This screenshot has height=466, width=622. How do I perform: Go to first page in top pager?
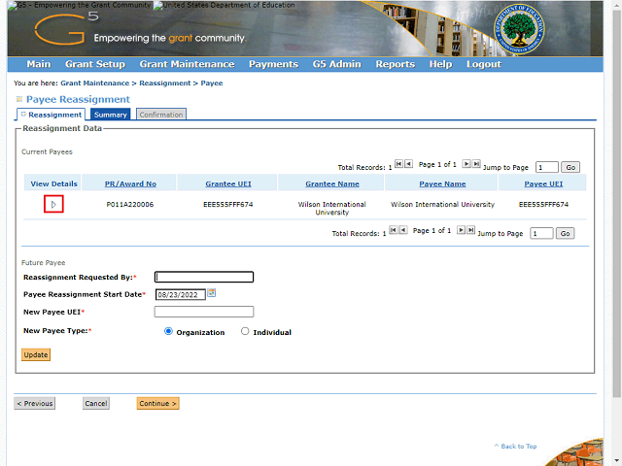tap(398, 164)
